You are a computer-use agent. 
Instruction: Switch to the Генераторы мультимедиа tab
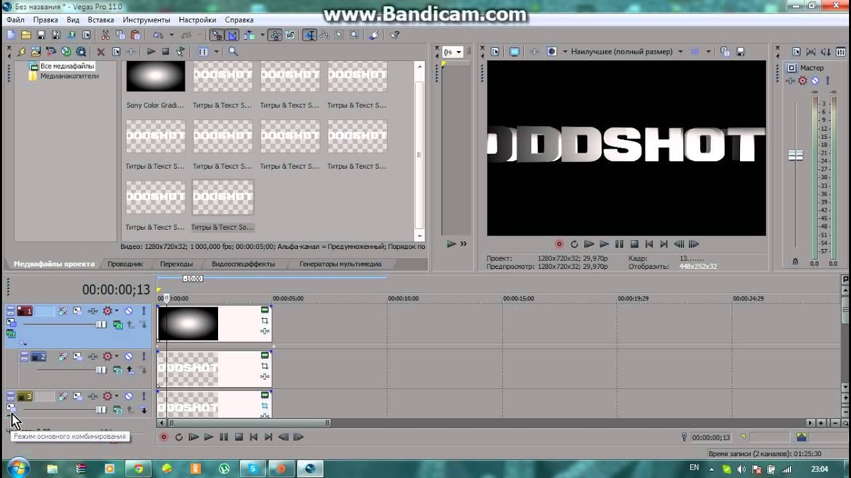[340, 264]
